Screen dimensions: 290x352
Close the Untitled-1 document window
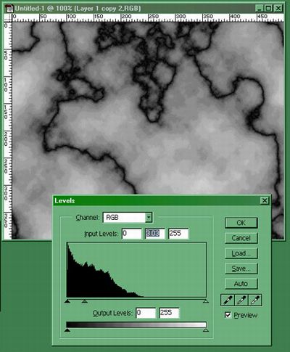tap(278, 9)
